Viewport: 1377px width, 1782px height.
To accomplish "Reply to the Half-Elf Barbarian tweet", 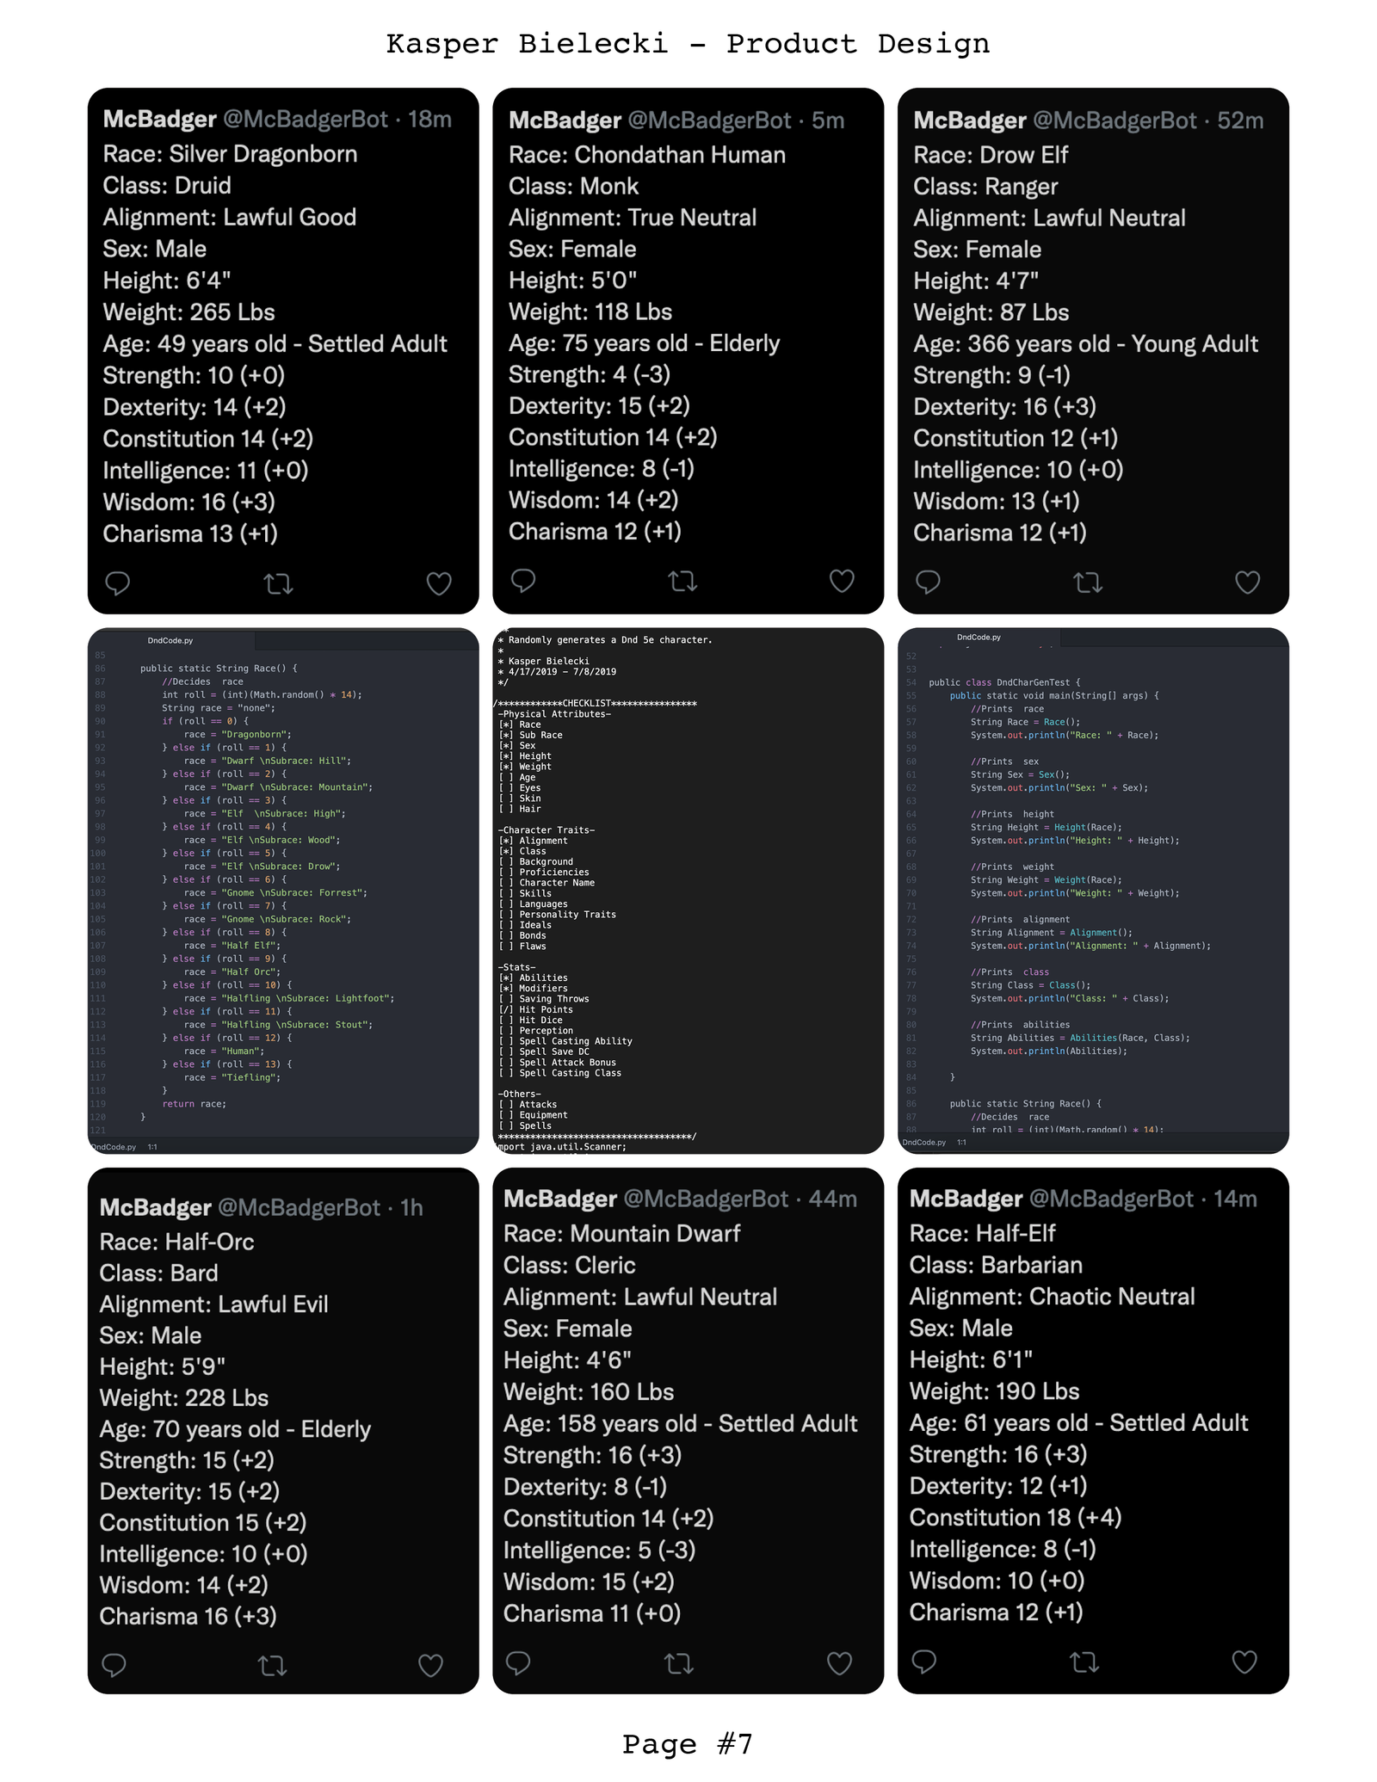I will pos(924,1661).
